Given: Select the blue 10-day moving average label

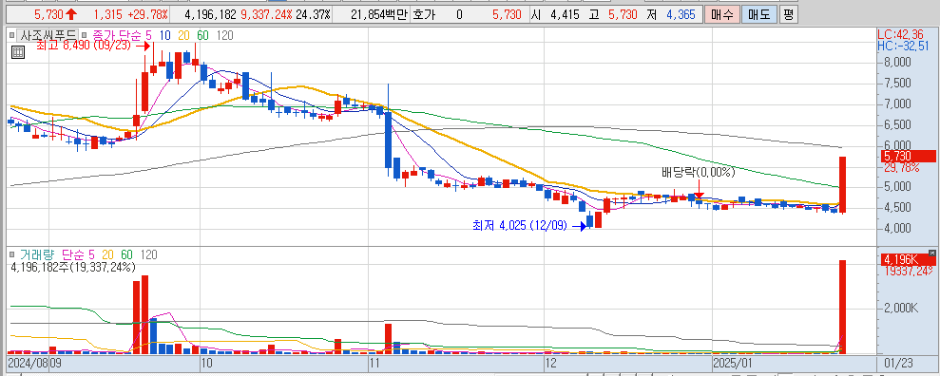Looking at the screenshot, I should coord(164,35).
